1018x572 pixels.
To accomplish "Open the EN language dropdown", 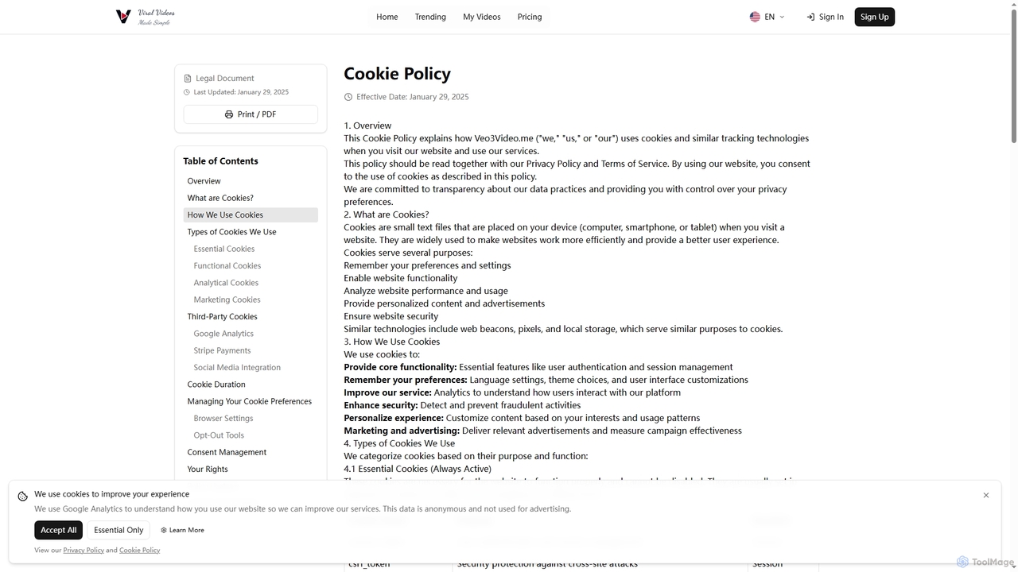I will [x=767, y=17].
